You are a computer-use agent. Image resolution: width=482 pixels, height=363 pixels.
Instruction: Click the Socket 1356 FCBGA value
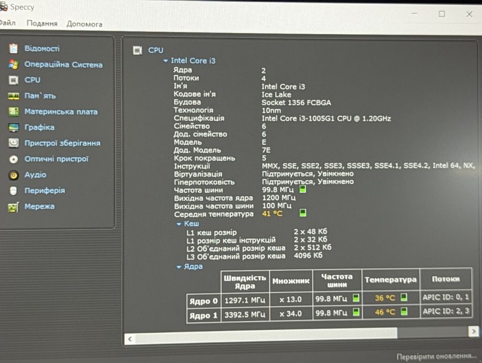pyautogui.click(x=296, y=102)
